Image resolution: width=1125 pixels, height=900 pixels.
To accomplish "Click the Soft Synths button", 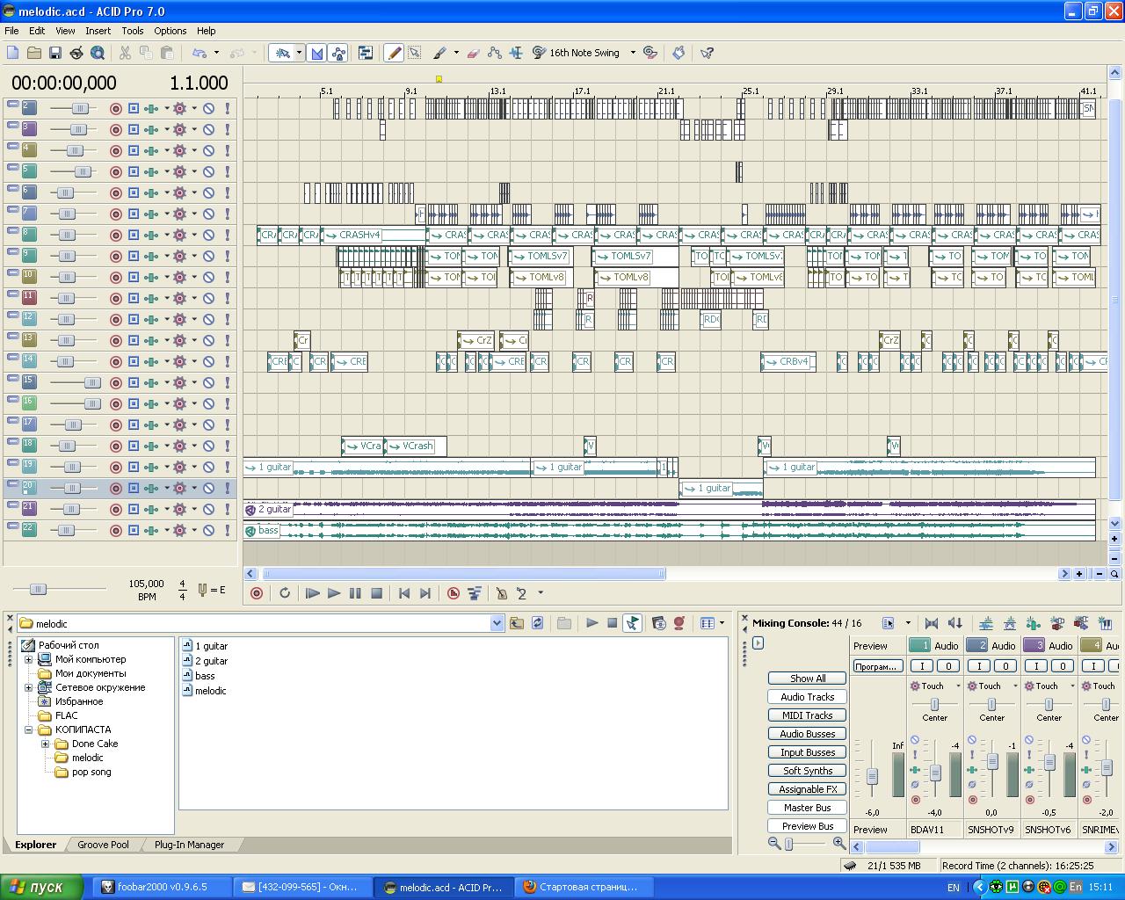I will (807, 771).
